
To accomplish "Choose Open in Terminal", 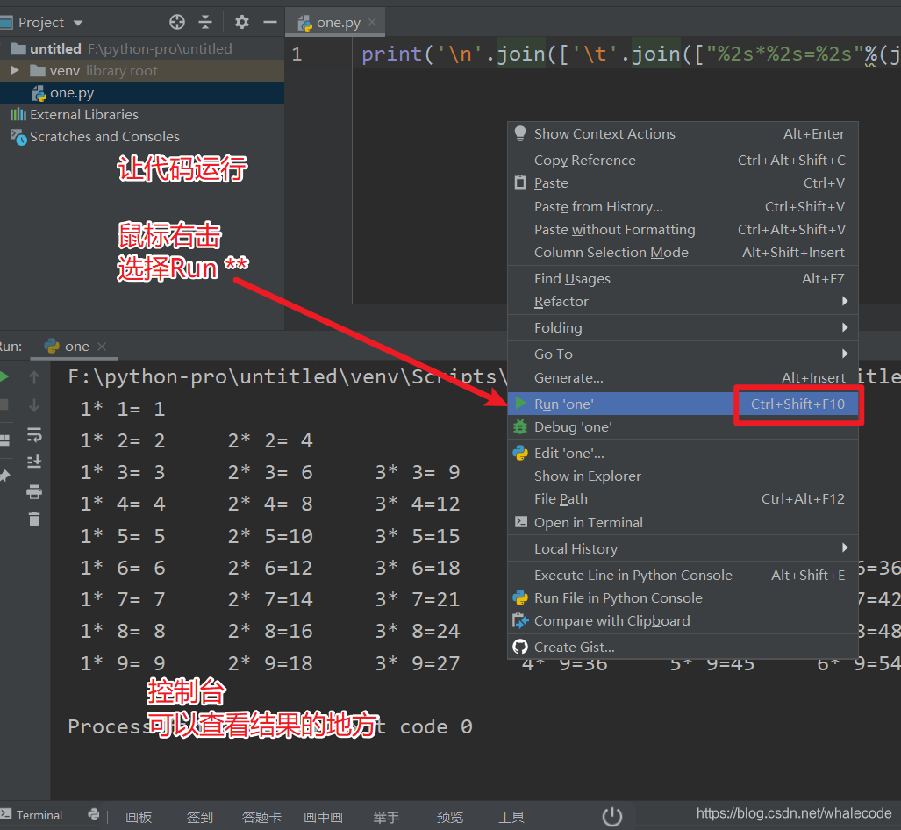I will [x=683, y=523].
